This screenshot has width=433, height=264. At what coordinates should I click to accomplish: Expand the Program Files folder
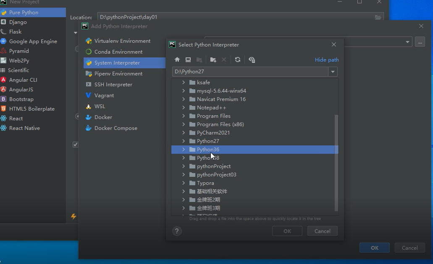(184, 116)
